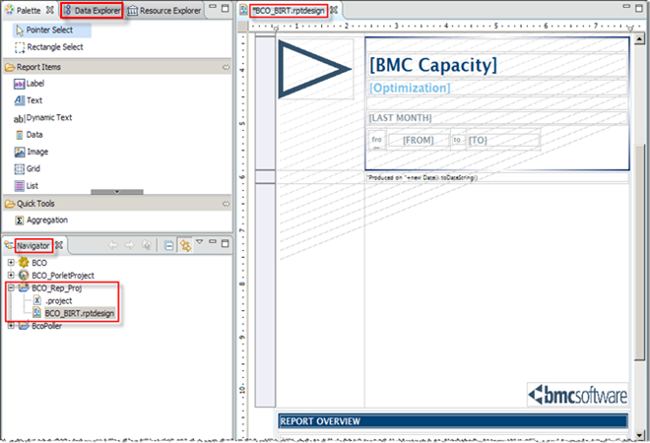Choose the Image report item

pyautogui.click(x=32, y=152)
